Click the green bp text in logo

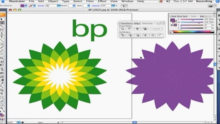[x=90, y=30]
